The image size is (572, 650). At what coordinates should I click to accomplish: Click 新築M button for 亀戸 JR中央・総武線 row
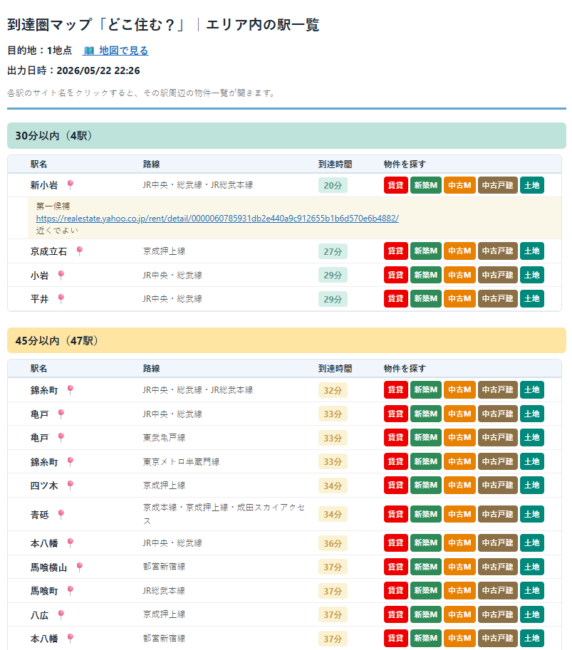click(425, 414)
